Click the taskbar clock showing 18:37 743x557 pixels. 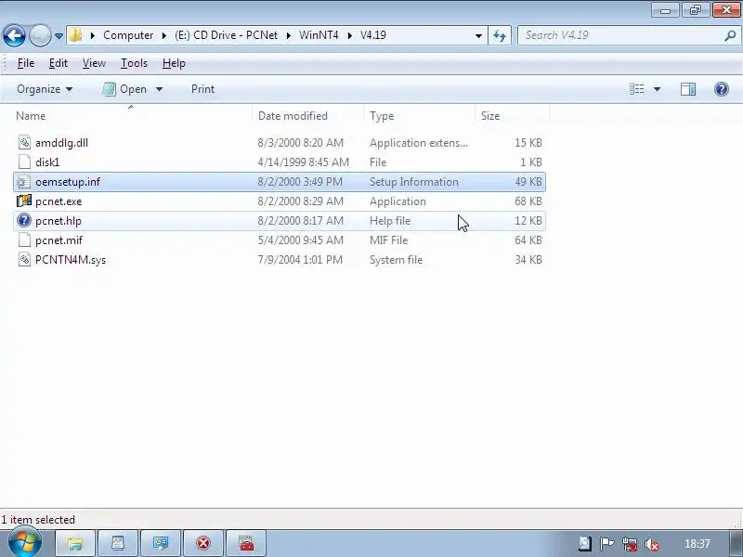[x=697, y=544]
